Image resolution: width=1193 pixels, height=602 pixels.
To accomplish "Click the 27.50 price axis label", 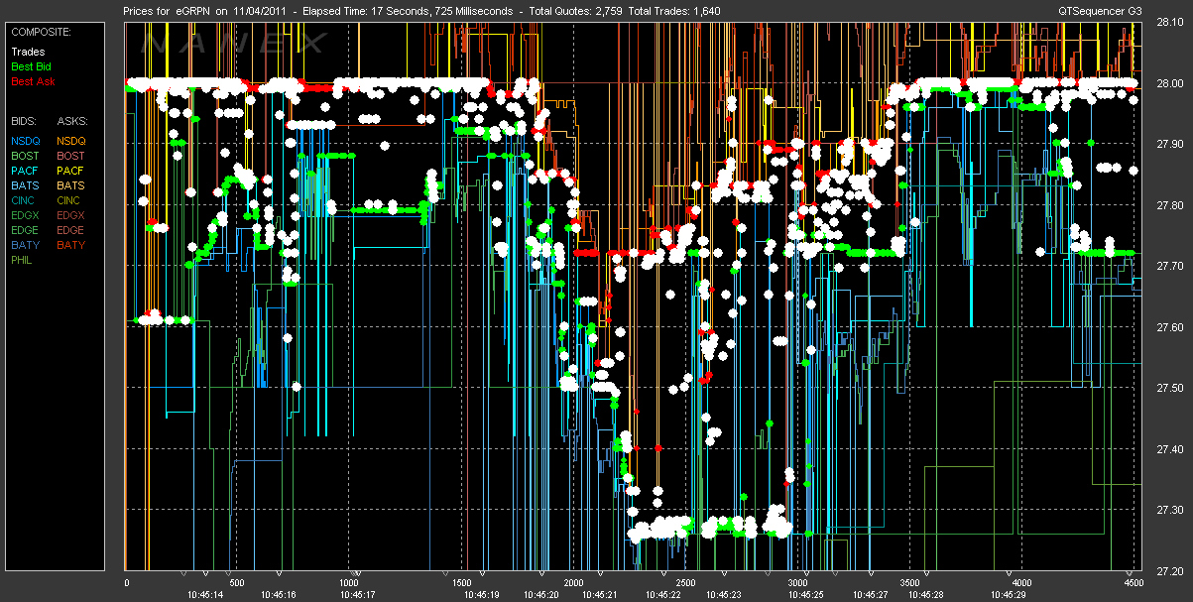I will (1171, 388).
